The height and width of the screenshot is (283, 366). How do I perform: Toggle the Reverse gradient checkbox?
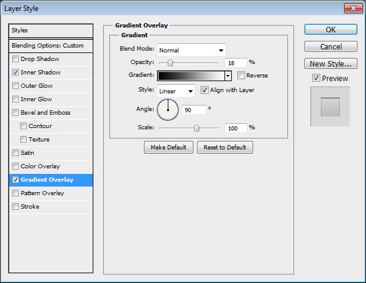pyautogui.click(x=241, y=76)
